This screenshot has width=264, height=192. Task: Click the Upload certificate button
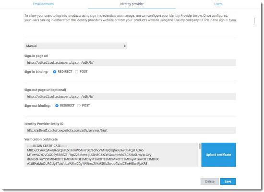(x=218, y=155)
